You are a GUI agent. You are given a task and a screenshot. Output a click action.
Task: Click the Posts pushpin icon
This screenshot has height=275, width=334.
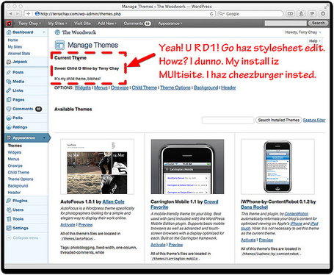tap(9, 72)
